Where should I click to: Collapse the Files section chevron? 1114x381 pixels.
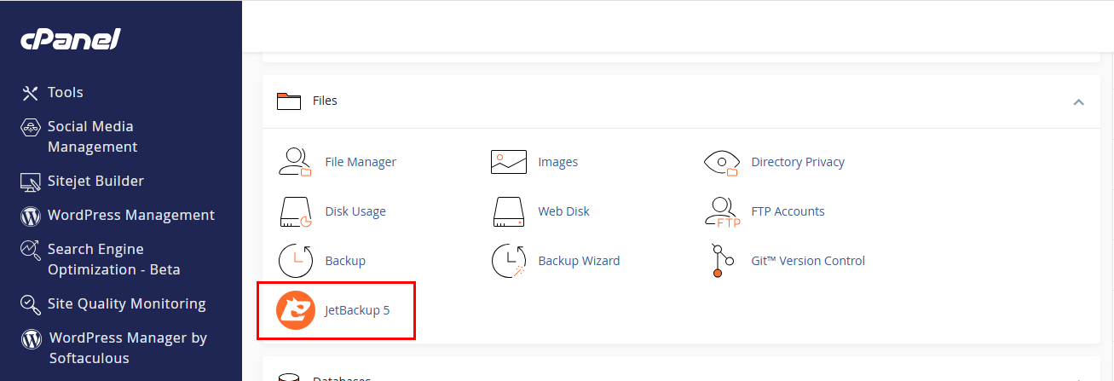pos(1078,101)
